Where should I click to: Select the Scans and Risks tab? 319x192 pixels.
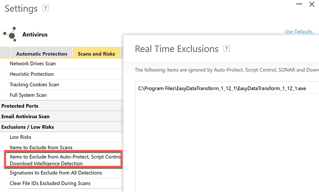coord(97,54)
